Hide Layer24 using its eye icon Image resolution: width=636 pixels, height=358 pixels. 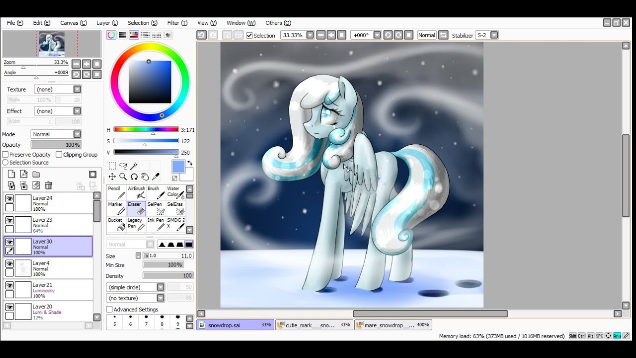[9, 198]
